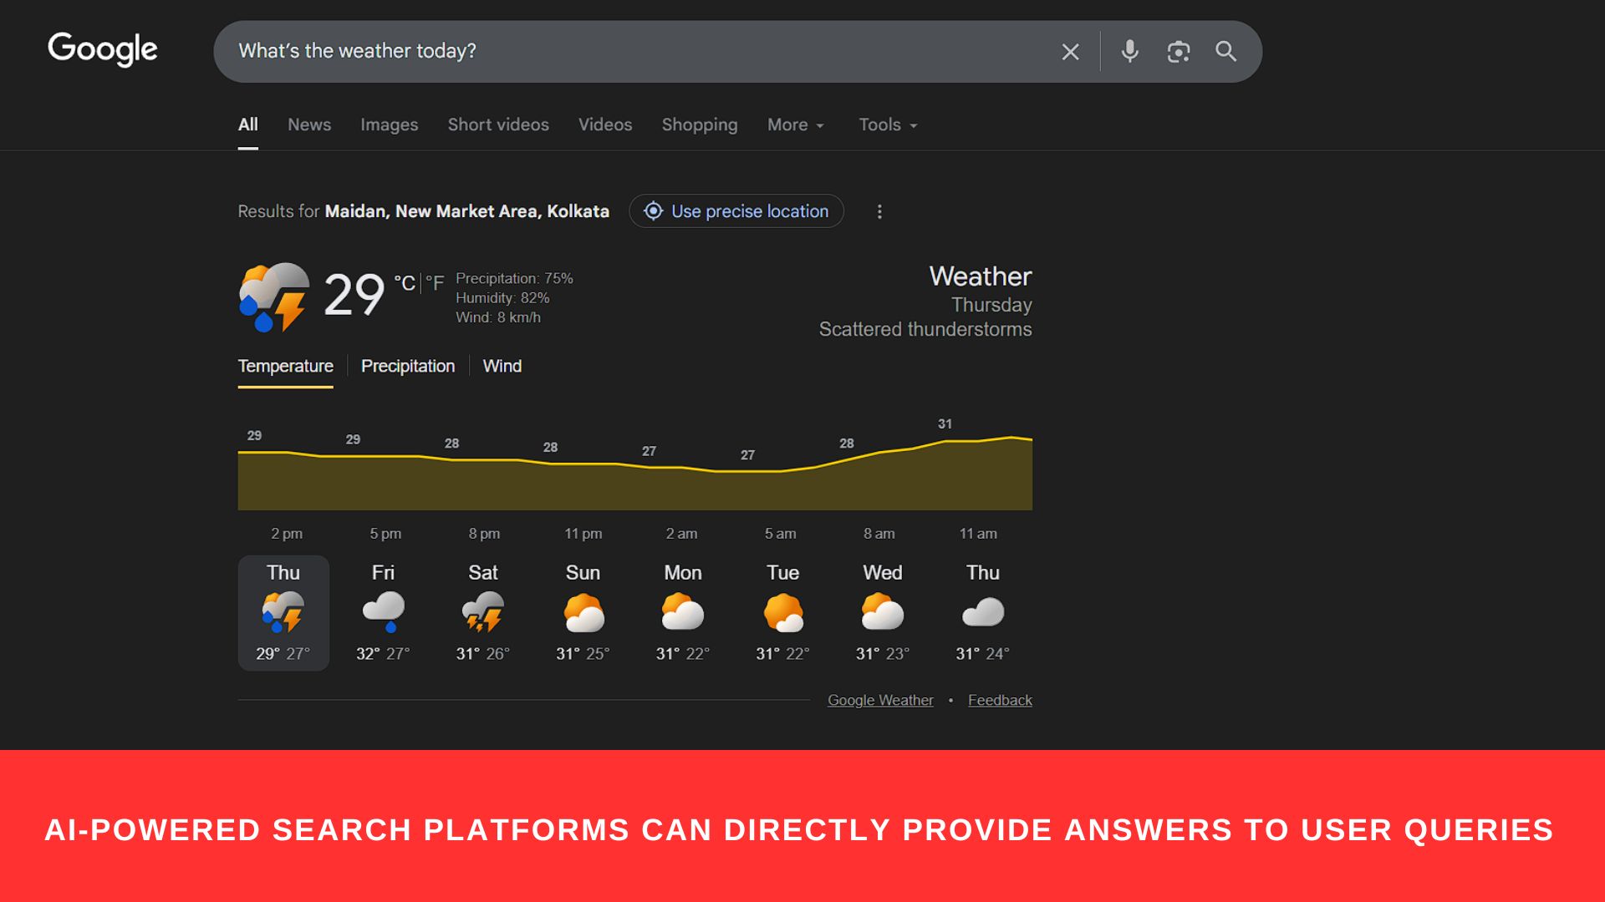Click the Google logo
The width and height of the screenshot is (1605, 902).
click(x=102, y=49)
